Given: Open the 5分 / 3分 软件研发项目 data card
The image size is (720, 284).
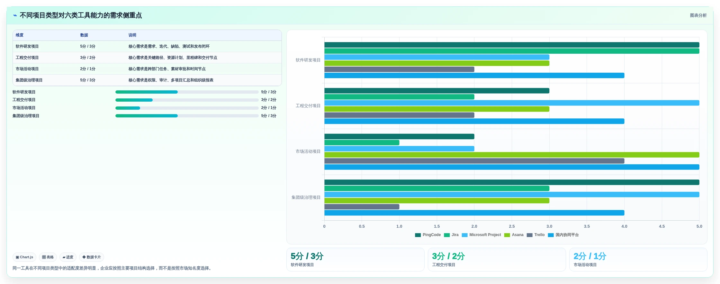Looking at the screenshot, I should (355, 260).
